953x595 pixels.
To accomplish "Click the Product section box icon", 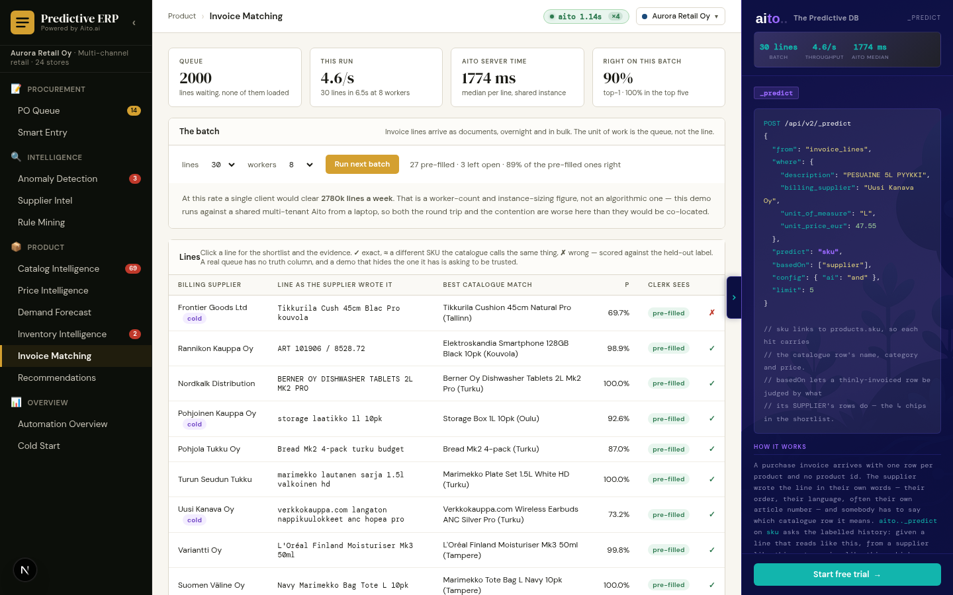I will [x=16, y=247].
